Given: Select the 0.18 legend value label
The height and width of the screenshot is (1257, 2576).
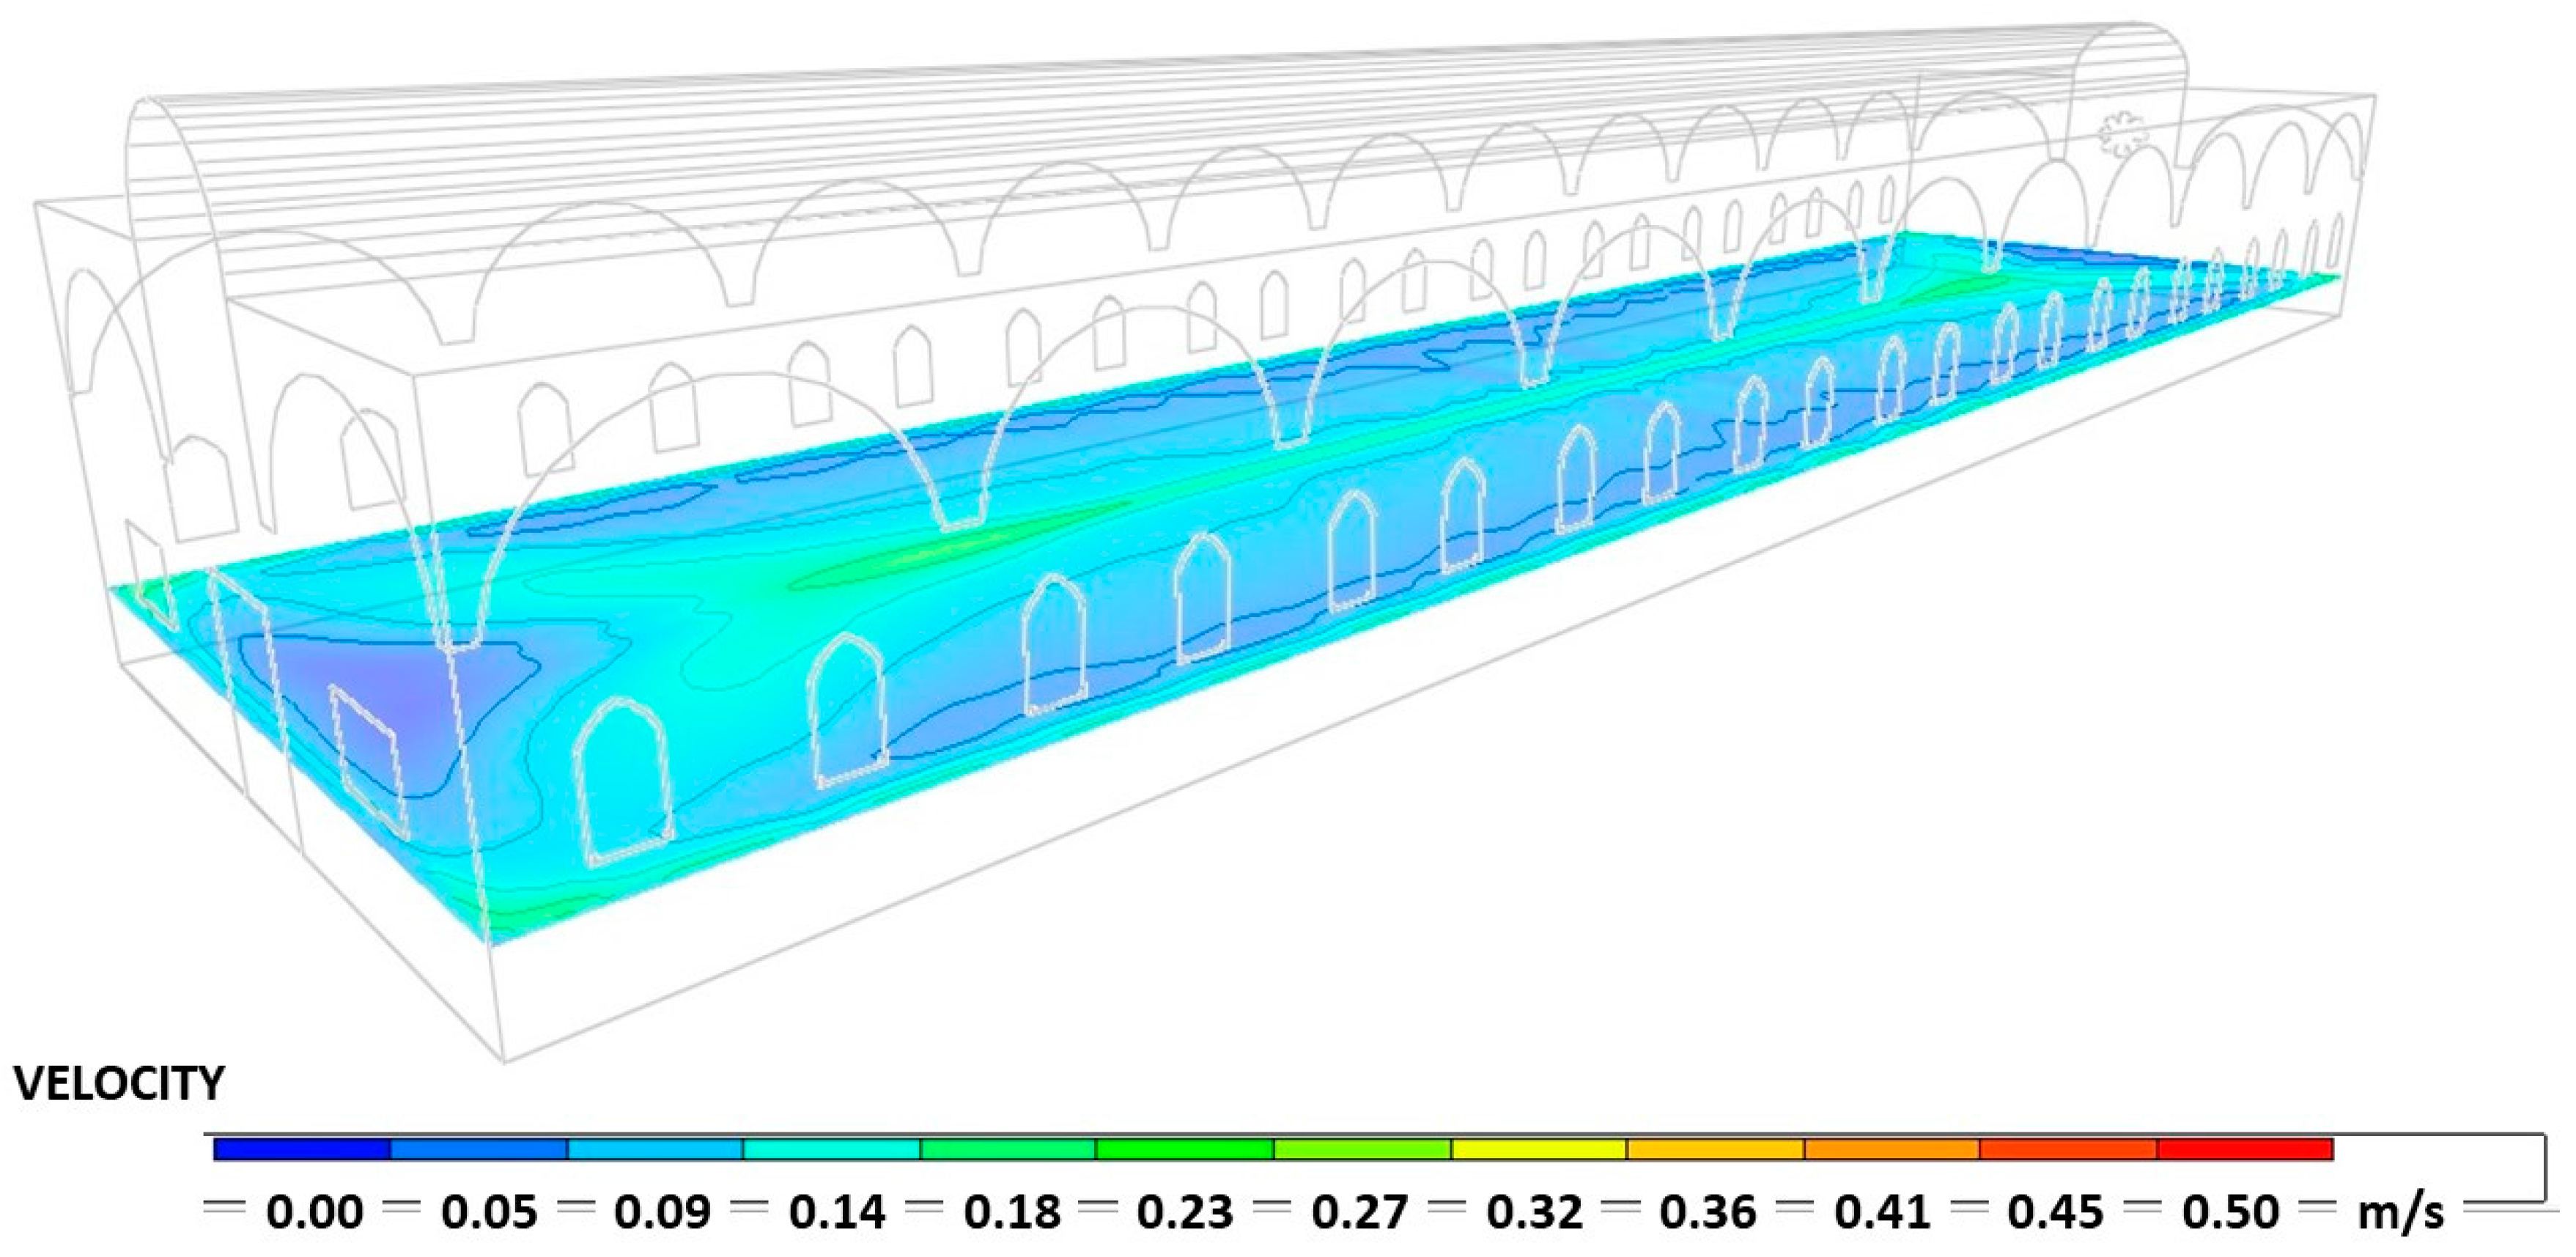Looking at the screenshot, I should click(1011, 1213).
